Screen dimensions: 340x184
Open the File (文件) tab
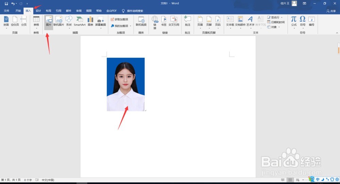tap(6, 11)
